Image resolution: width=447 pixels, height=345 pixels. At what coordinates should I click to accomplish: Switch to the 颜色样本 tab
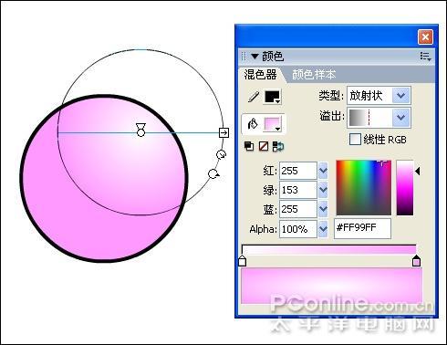click(x=314, y=75)
